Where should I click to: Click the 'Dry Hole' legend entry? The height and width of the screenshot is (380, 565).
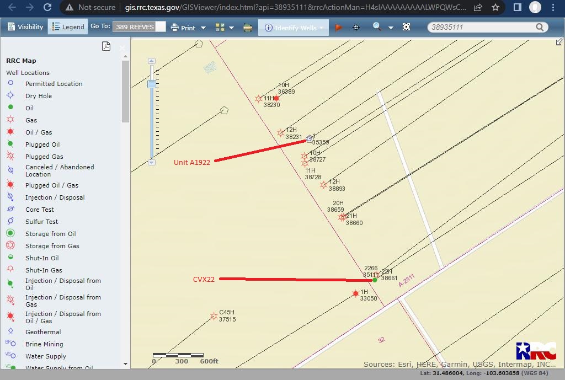pyautogui.click(x=39, y=96)
